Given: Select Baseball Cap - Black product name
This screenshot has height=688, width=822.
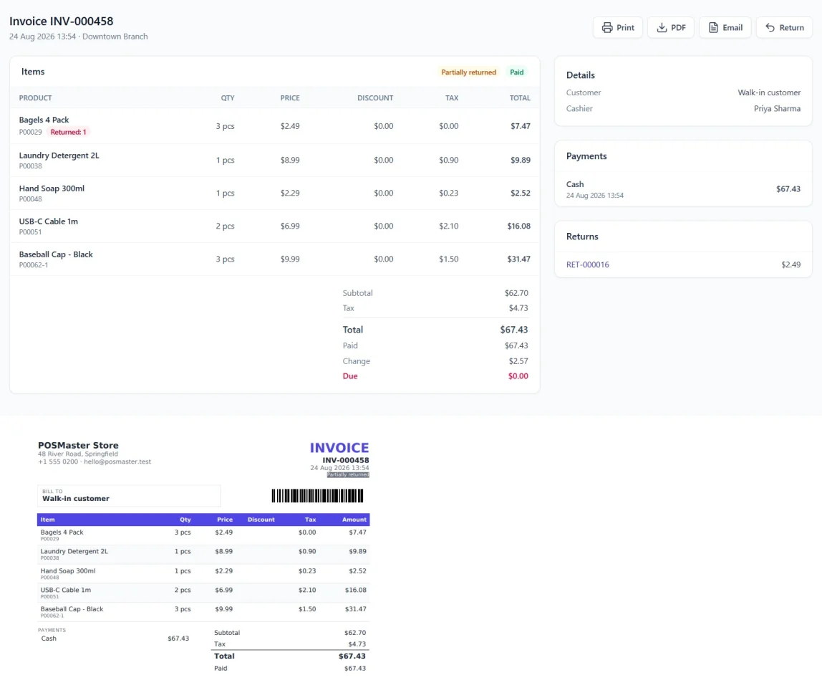Looking at the screenshot, I should pos(56,254).
